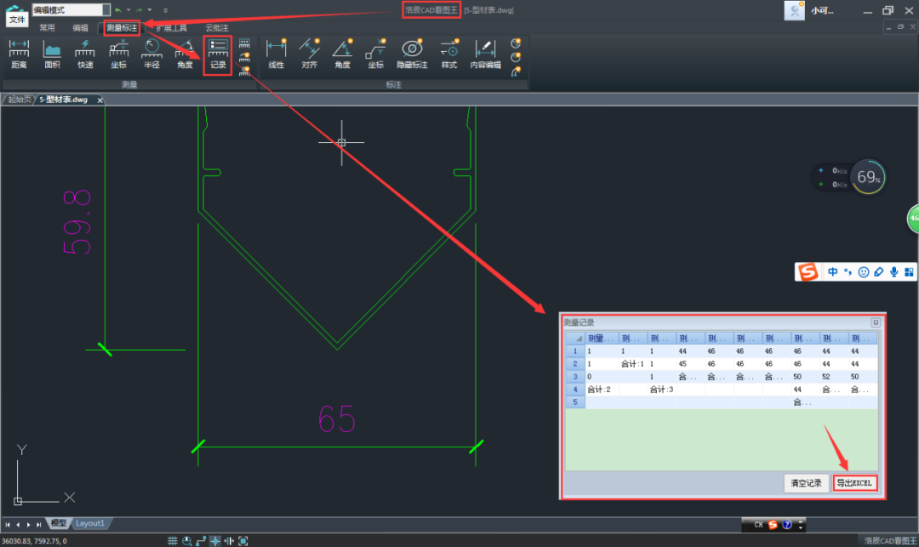The height and width of the screenshot is (547, 919).
Task: Click the redo arrow in the title bar
Action: pos(139,10)
